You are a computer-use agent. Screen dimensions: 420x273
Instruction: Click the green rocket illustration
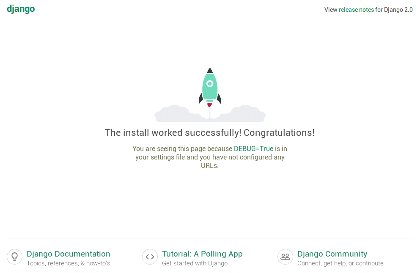tap(210, 89)
